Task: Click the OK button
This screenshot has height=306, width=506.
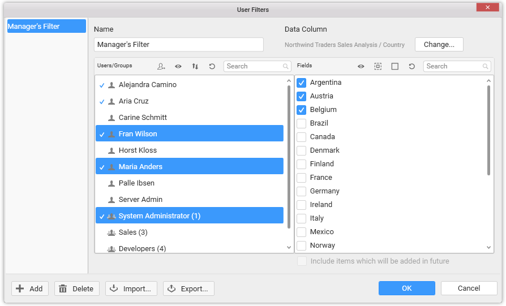Action: (406, 288)
